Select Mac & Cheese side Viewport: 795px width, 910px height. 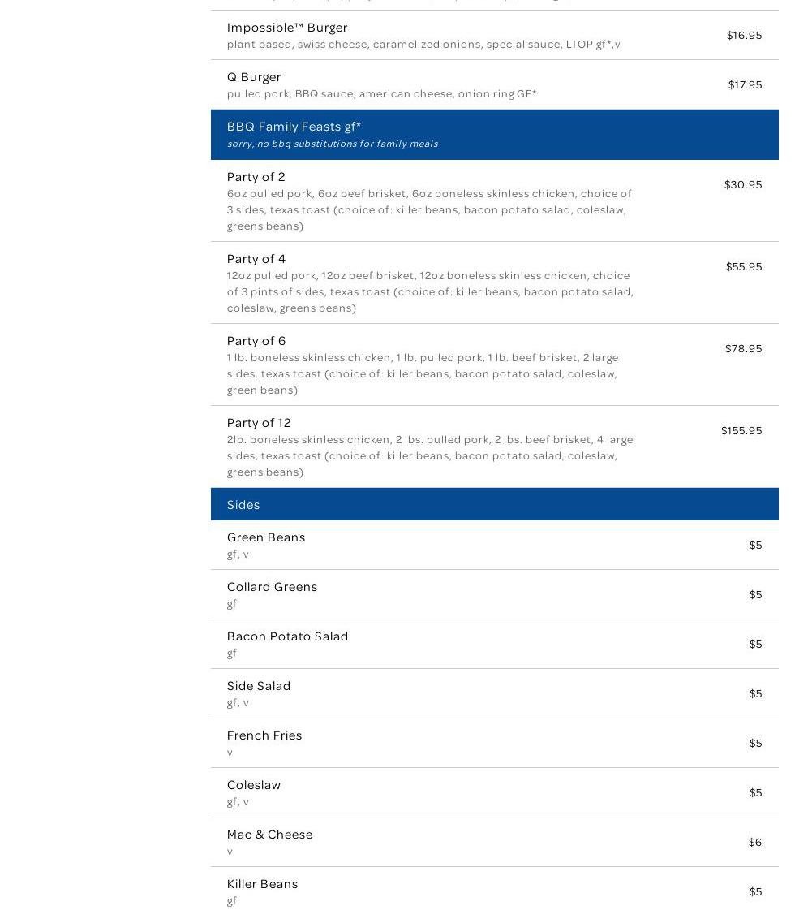pyautogui.click(x=269, y=834)
